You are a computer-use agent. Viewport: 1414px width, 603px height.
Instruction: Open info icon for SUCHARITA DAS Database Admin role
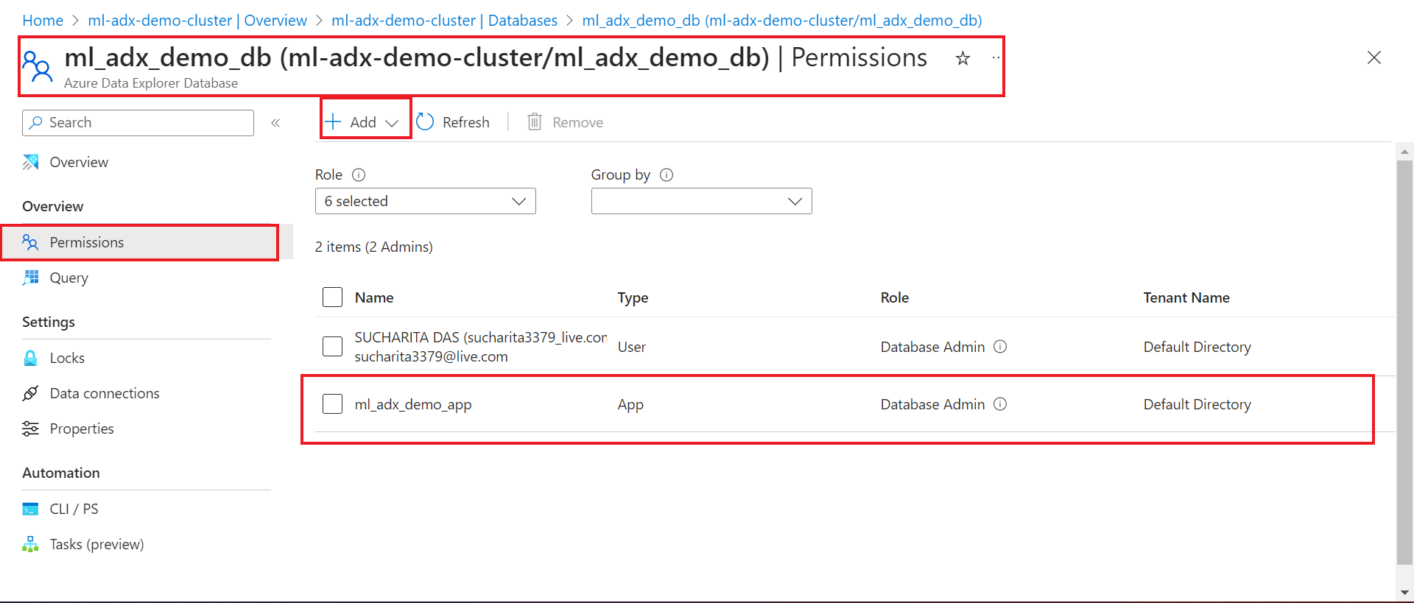[1000, 347]
